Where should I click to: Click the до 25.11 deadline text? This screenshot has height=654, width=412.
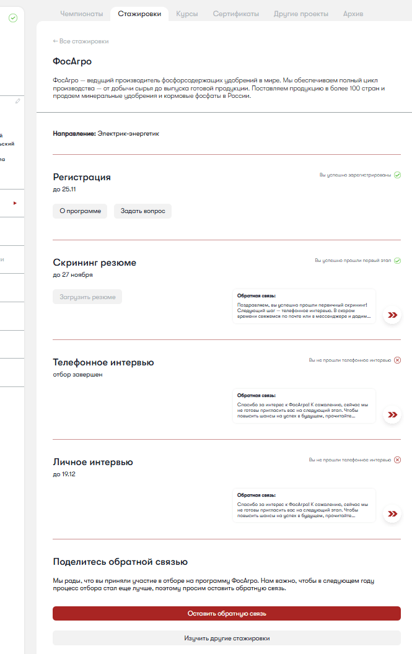[64, 190]
